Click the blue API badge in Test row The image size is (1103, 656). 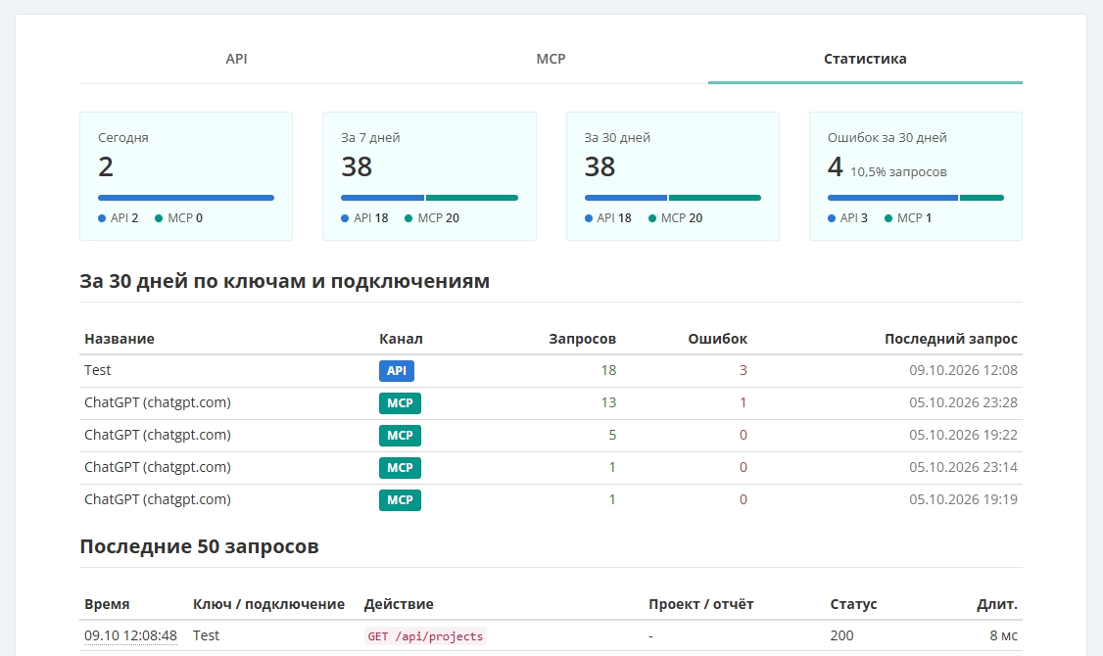click(396, 370)
